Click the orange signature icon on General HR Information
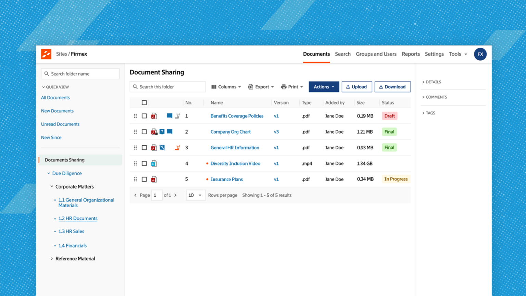Image resolution: width=526 pixels, height=296 pixels. pyautogui.click(x=177, y=147)
